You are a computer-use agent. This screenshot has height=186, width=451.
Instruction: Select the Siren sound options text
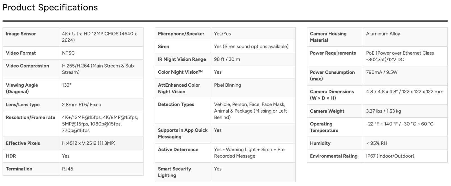(251, 46)
